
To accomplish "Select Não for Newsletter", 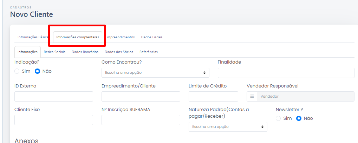I will pos(299,118).
